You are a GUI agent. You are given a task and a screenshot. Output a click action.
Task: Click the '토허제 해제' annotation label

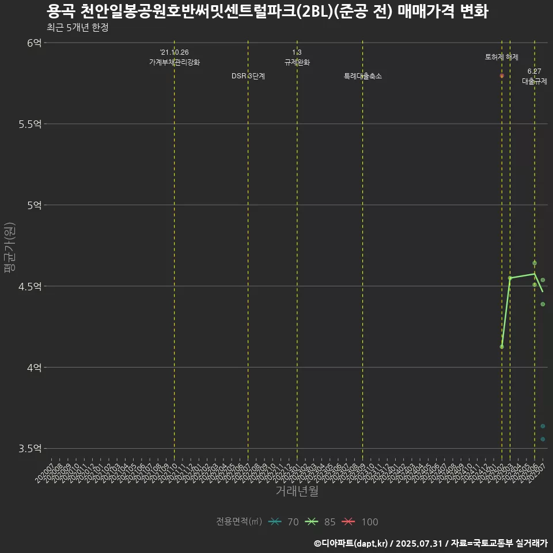tap(502, 57)
